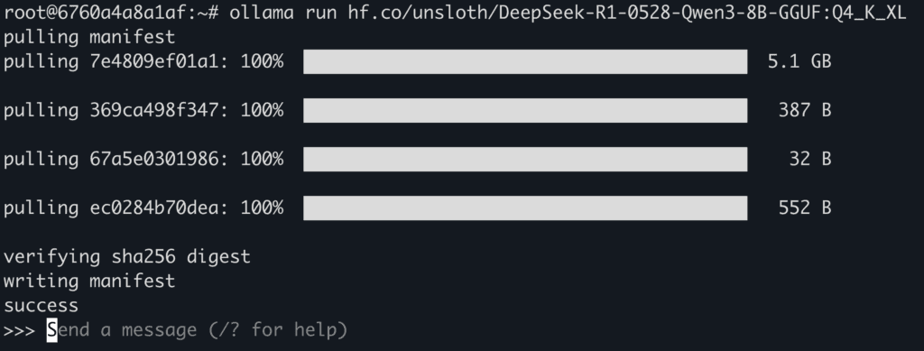
Task: Click the '>>>' prompt indicator
Action: pyautogui.click(x=20, y=330)
